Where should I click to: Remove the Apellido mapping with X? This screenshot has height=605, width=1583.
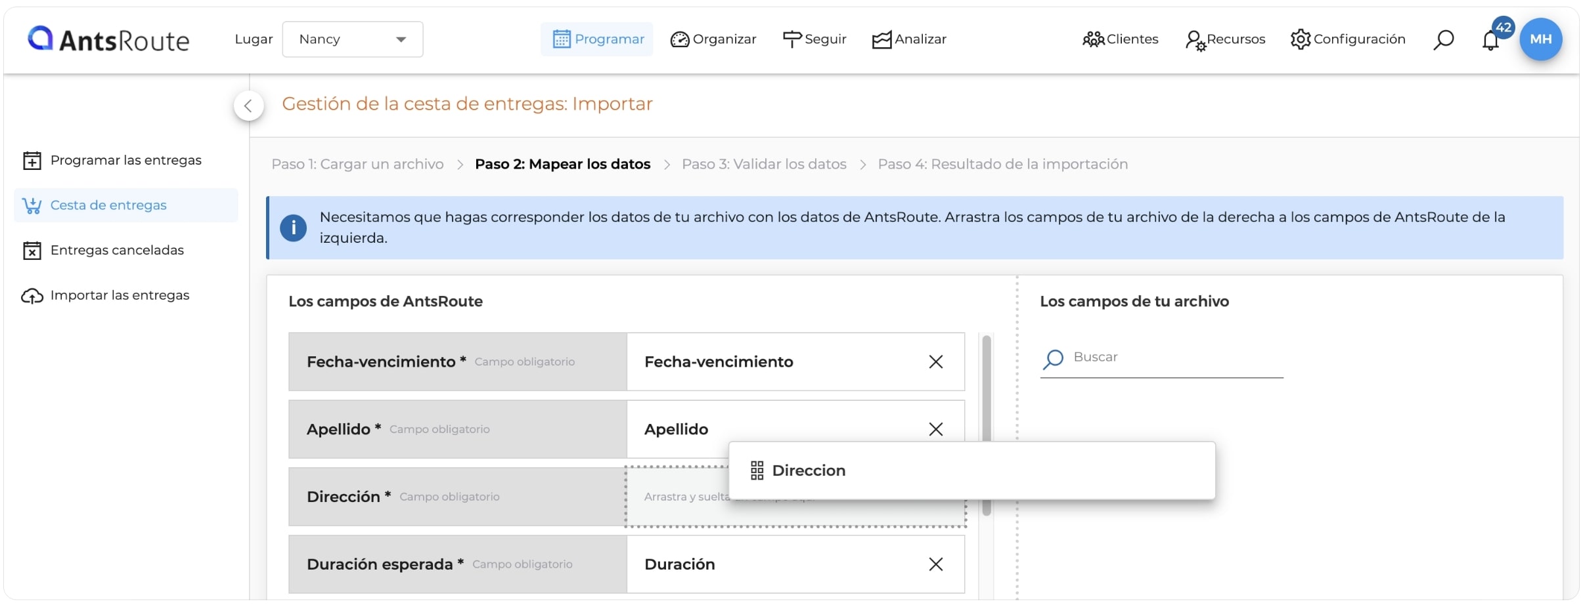coord(936,429)
